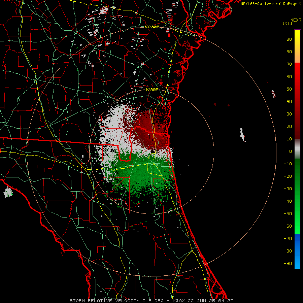Click the -20 value on the velocity scale
The image size is (303, 303).
(x=288, y=176)
